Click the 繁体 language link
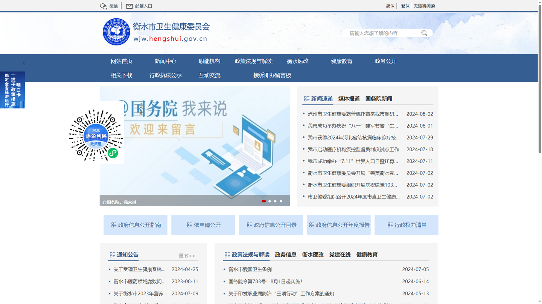 405,6
